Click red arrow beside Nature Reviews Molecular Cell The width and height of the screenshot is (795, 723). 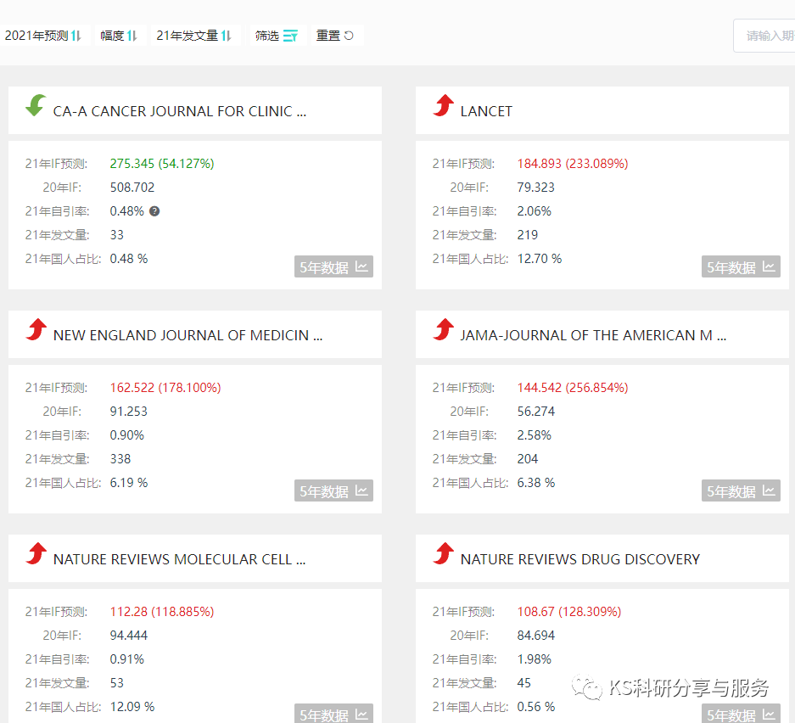click(x=36, y=553)
